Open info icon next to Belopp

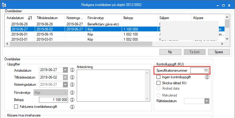point(72,100)
